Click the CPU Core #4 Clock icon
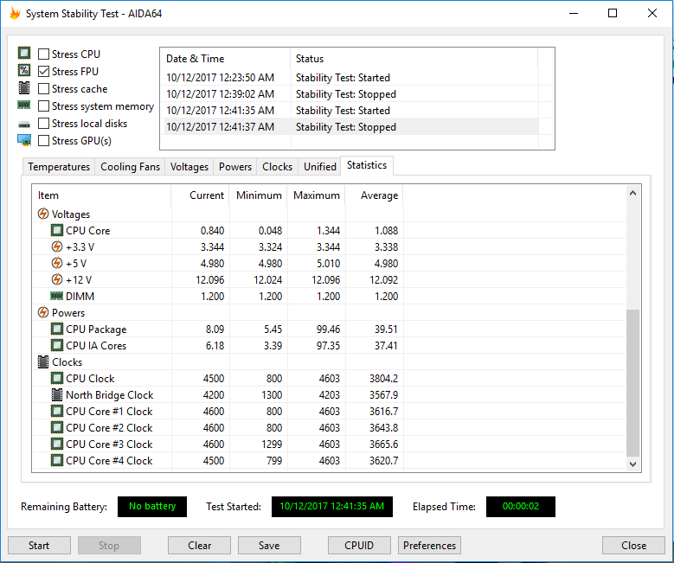 57,460
